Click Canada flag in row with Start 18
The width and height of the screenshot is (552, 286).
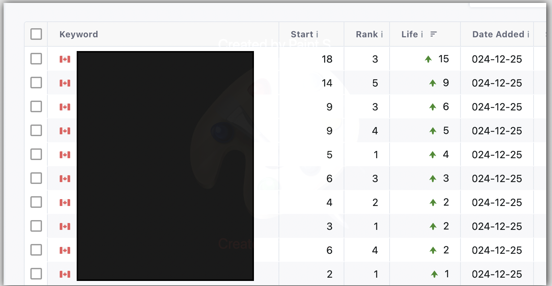coord(65,59)
